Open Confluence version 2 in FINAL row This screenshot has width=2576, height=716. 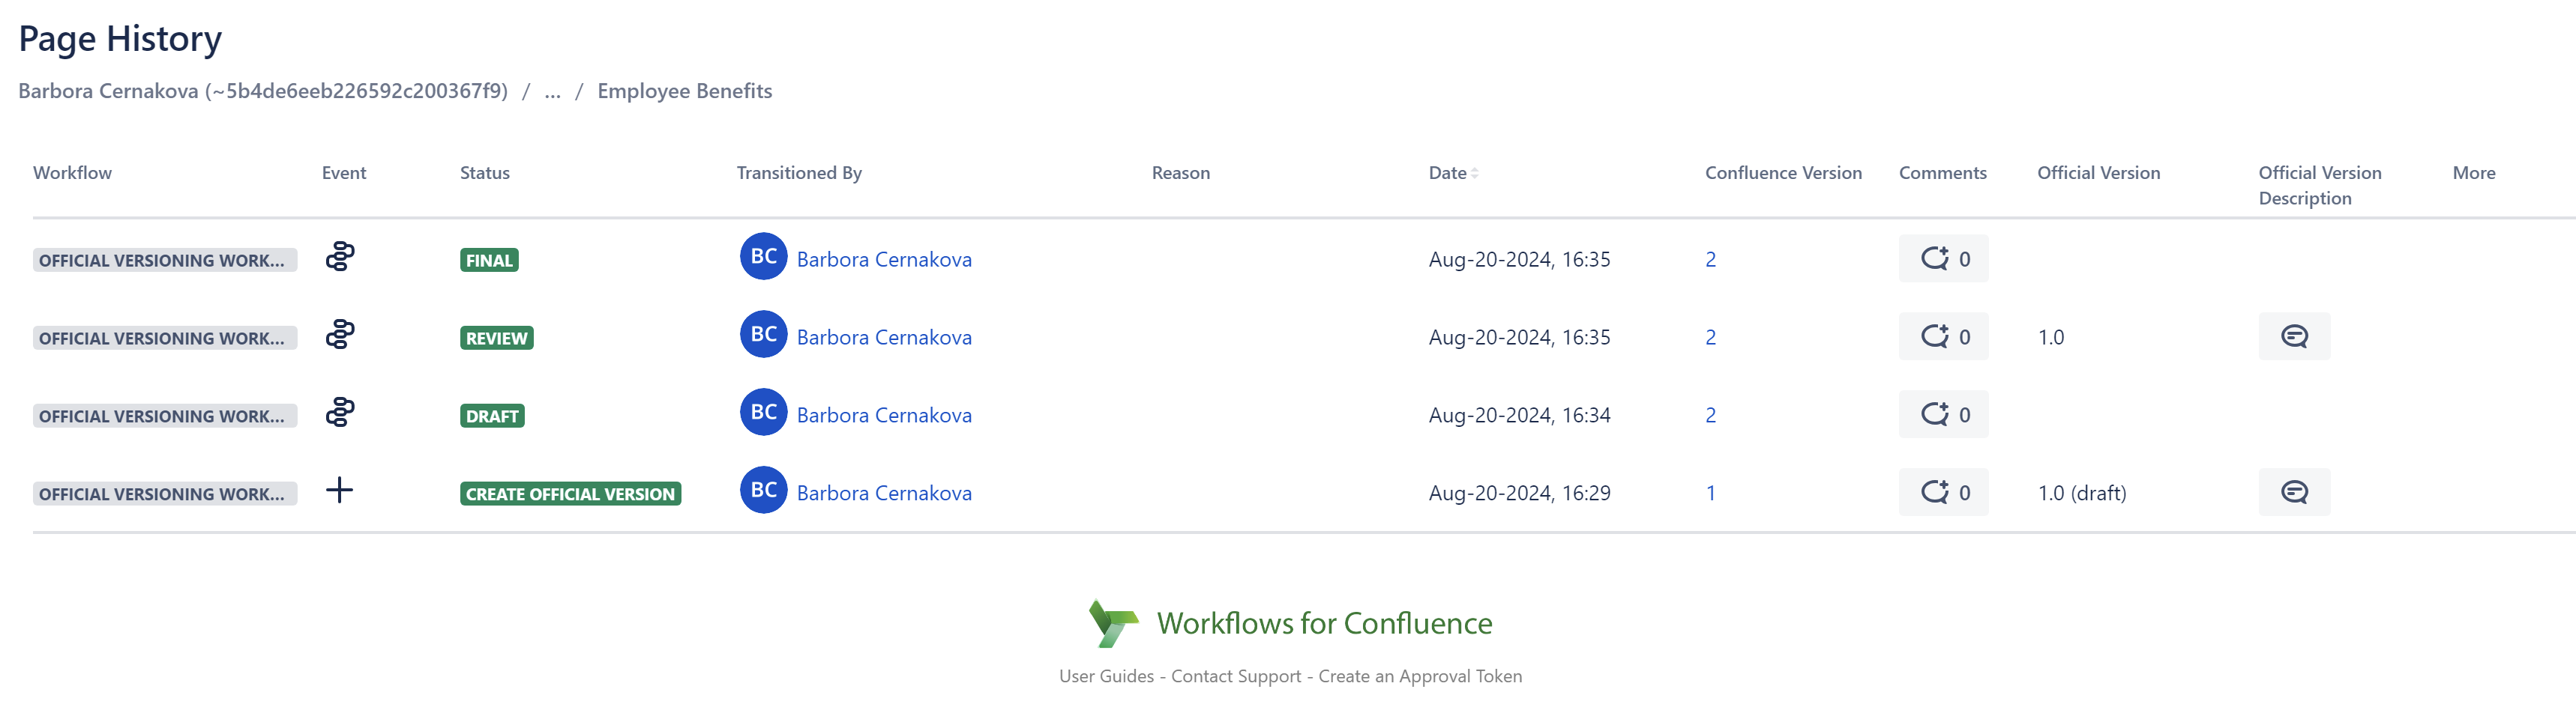tap(1710, 260)
